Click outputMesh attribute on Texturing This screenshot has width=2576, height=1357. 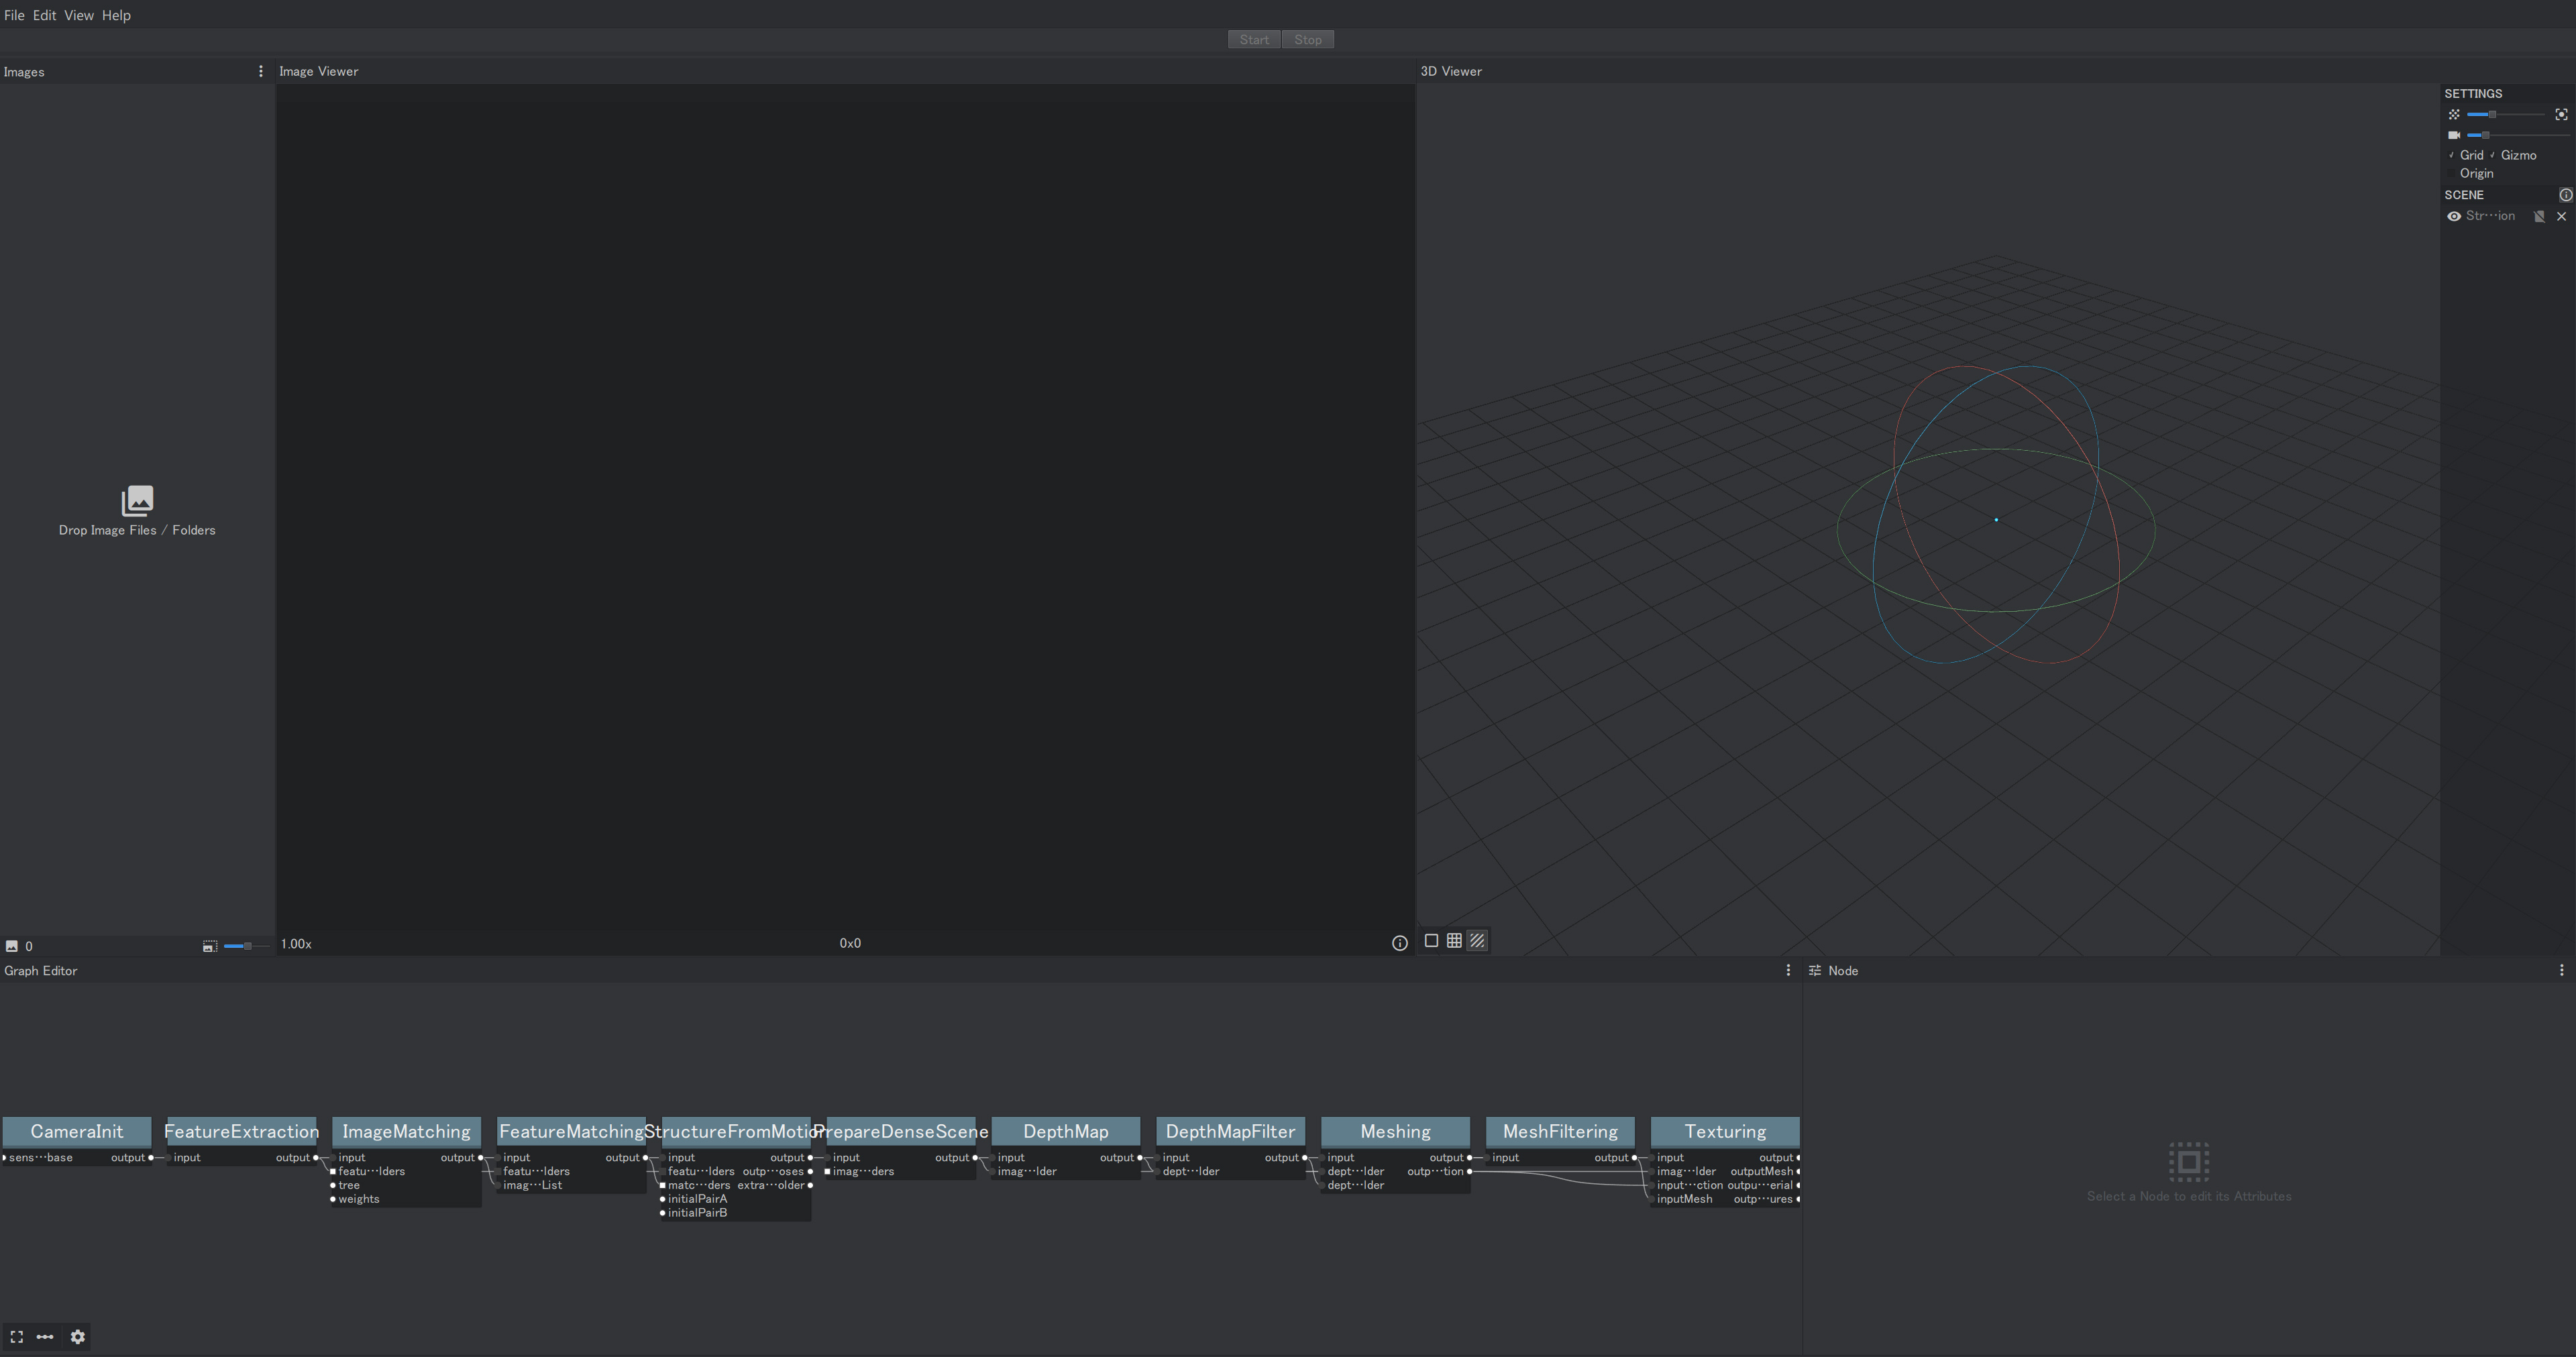1762,1172
